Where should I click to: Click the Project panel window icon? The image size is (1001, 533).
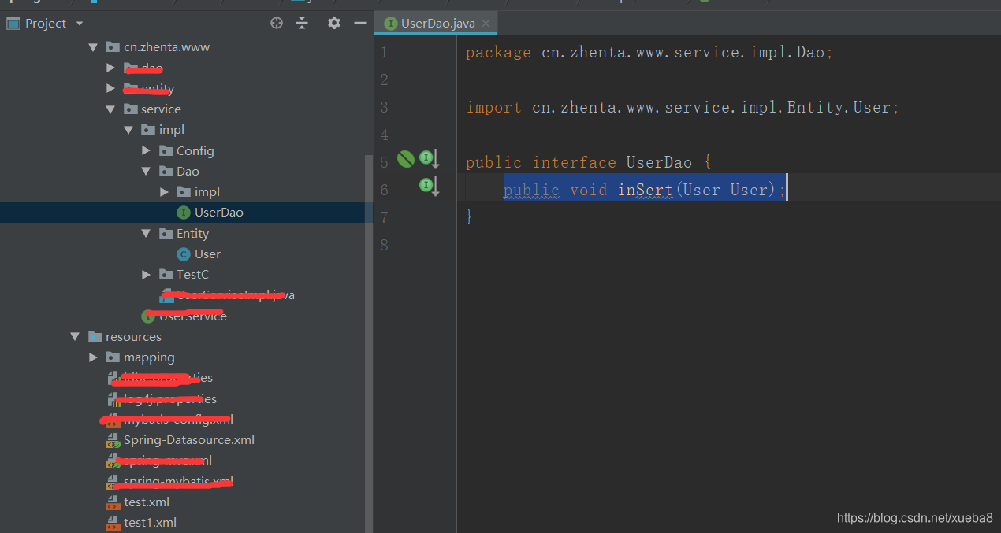coord(13,24)
